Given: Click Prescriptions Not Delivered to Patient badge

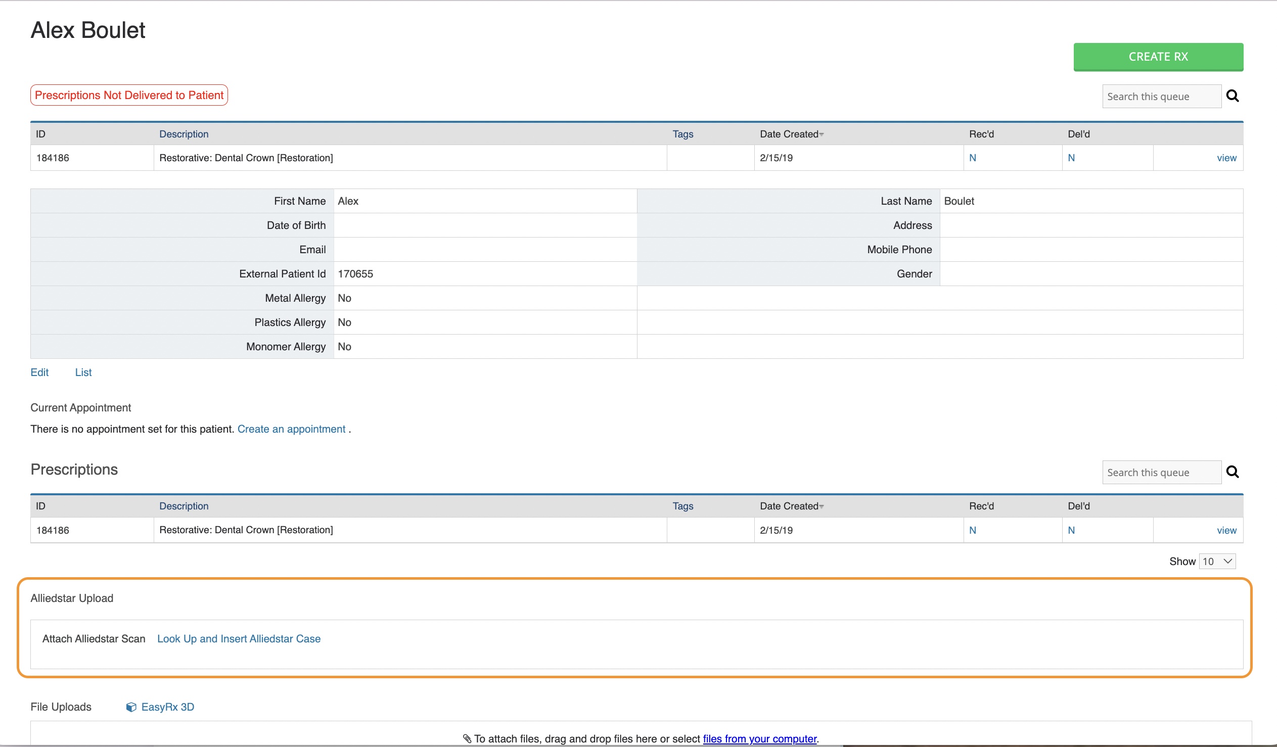Looking at the screenshot, I should tap(129, 96).
